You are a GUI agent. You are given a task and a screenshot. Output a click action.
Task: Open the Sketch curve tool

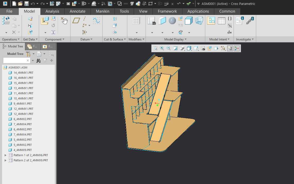click(96, 20)
